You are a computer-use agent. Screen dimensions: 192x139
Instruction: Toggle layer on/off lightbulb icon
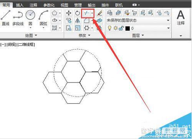[x=109, y=28]
